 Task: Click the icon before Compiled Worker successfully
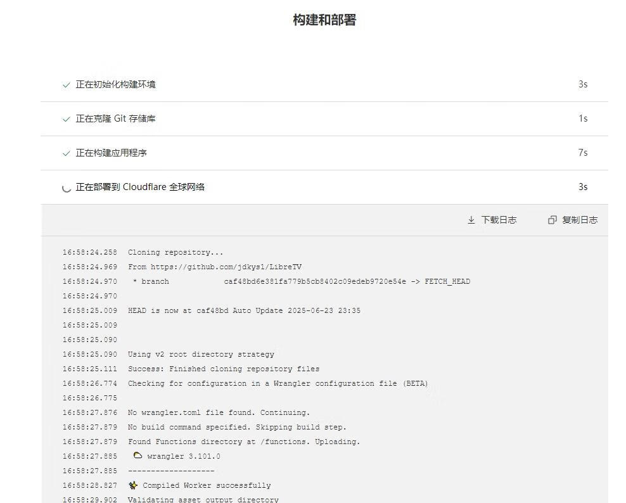(133, 485)
